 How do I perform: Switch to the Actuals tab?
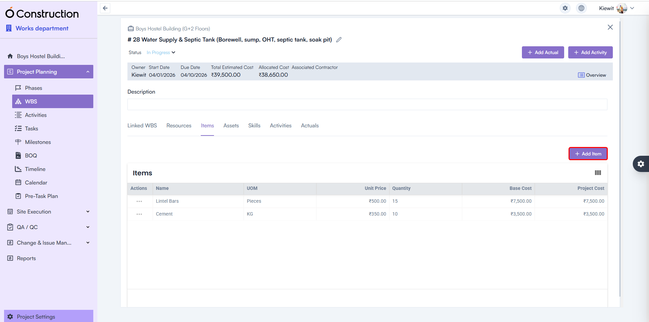pos(310,125)
